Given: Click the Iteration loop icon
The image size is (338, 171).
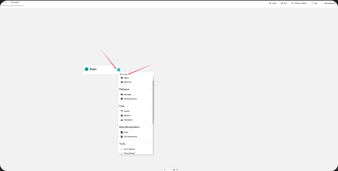Looking at the screenshot, I should 122,116.
